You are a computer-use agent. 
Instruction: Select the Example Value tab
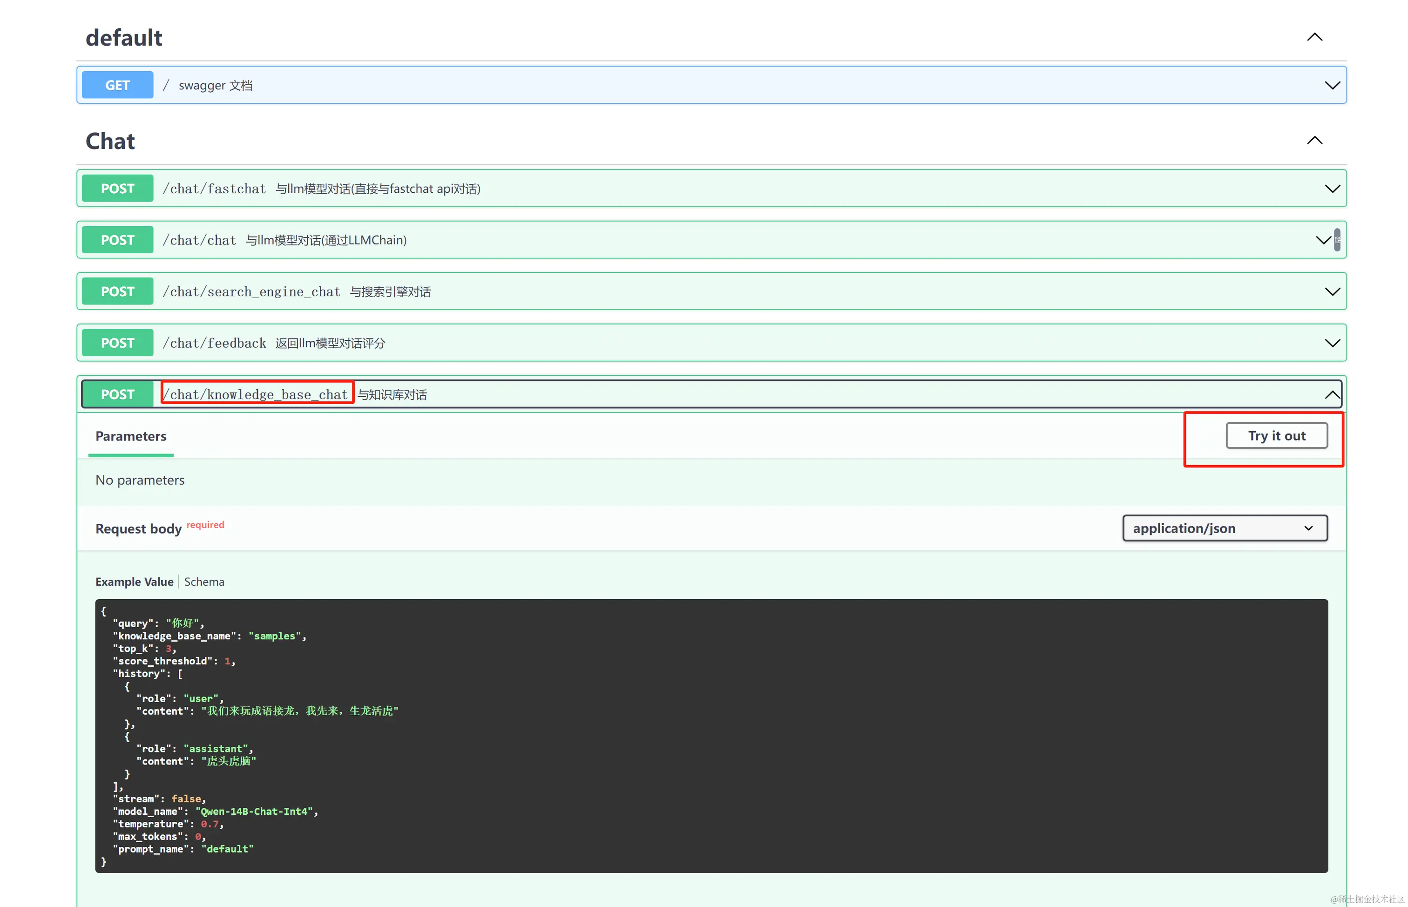click(x=134, y=582)
